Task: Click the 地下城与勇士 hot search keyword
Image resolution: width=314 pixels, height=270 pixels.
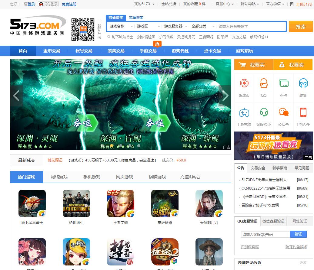Action: [122, 37]
